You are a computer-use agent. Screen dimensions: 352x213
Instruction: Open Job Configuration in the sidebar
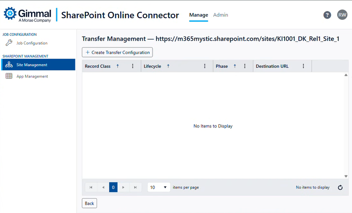32,43
